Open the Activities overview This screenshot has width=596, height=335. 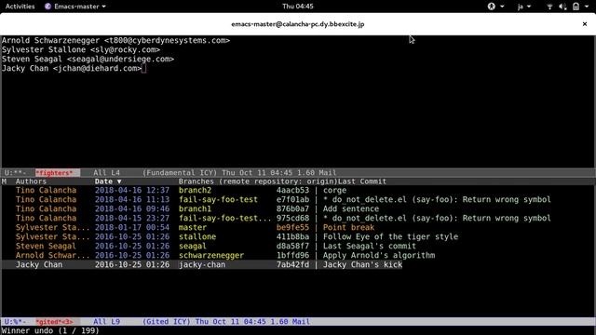[x=20, y=7]
